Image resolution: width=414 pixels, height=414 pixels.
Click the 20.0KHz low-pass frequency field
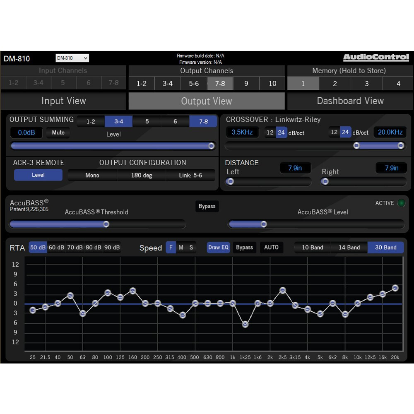[390, 132]
